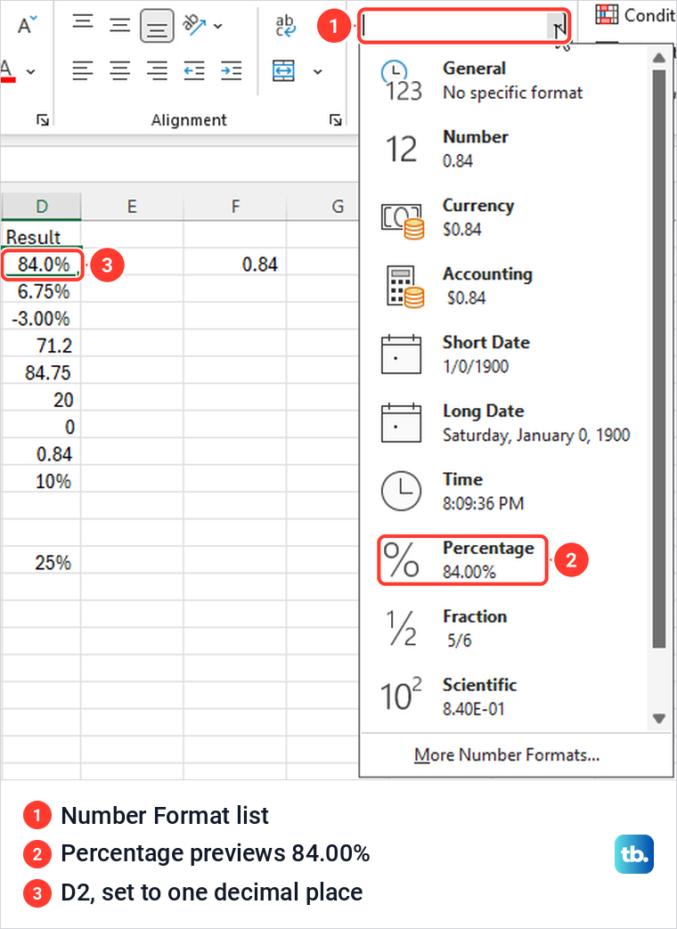Open the Orientation dropdown arrow

pyautogui.click(x=217, y=26)
